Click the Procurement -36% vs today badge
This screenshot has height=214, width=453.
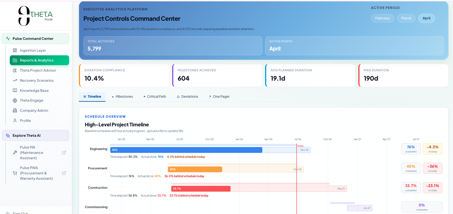432,168
